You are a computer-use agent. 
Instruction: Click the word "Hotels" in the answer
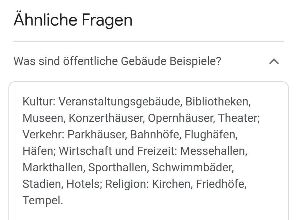[x=83, y=184]
